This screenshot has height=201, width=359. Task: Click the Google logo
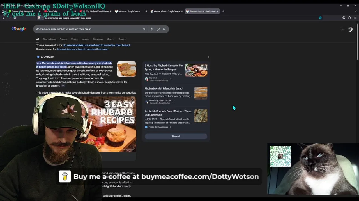coord(19,29)
